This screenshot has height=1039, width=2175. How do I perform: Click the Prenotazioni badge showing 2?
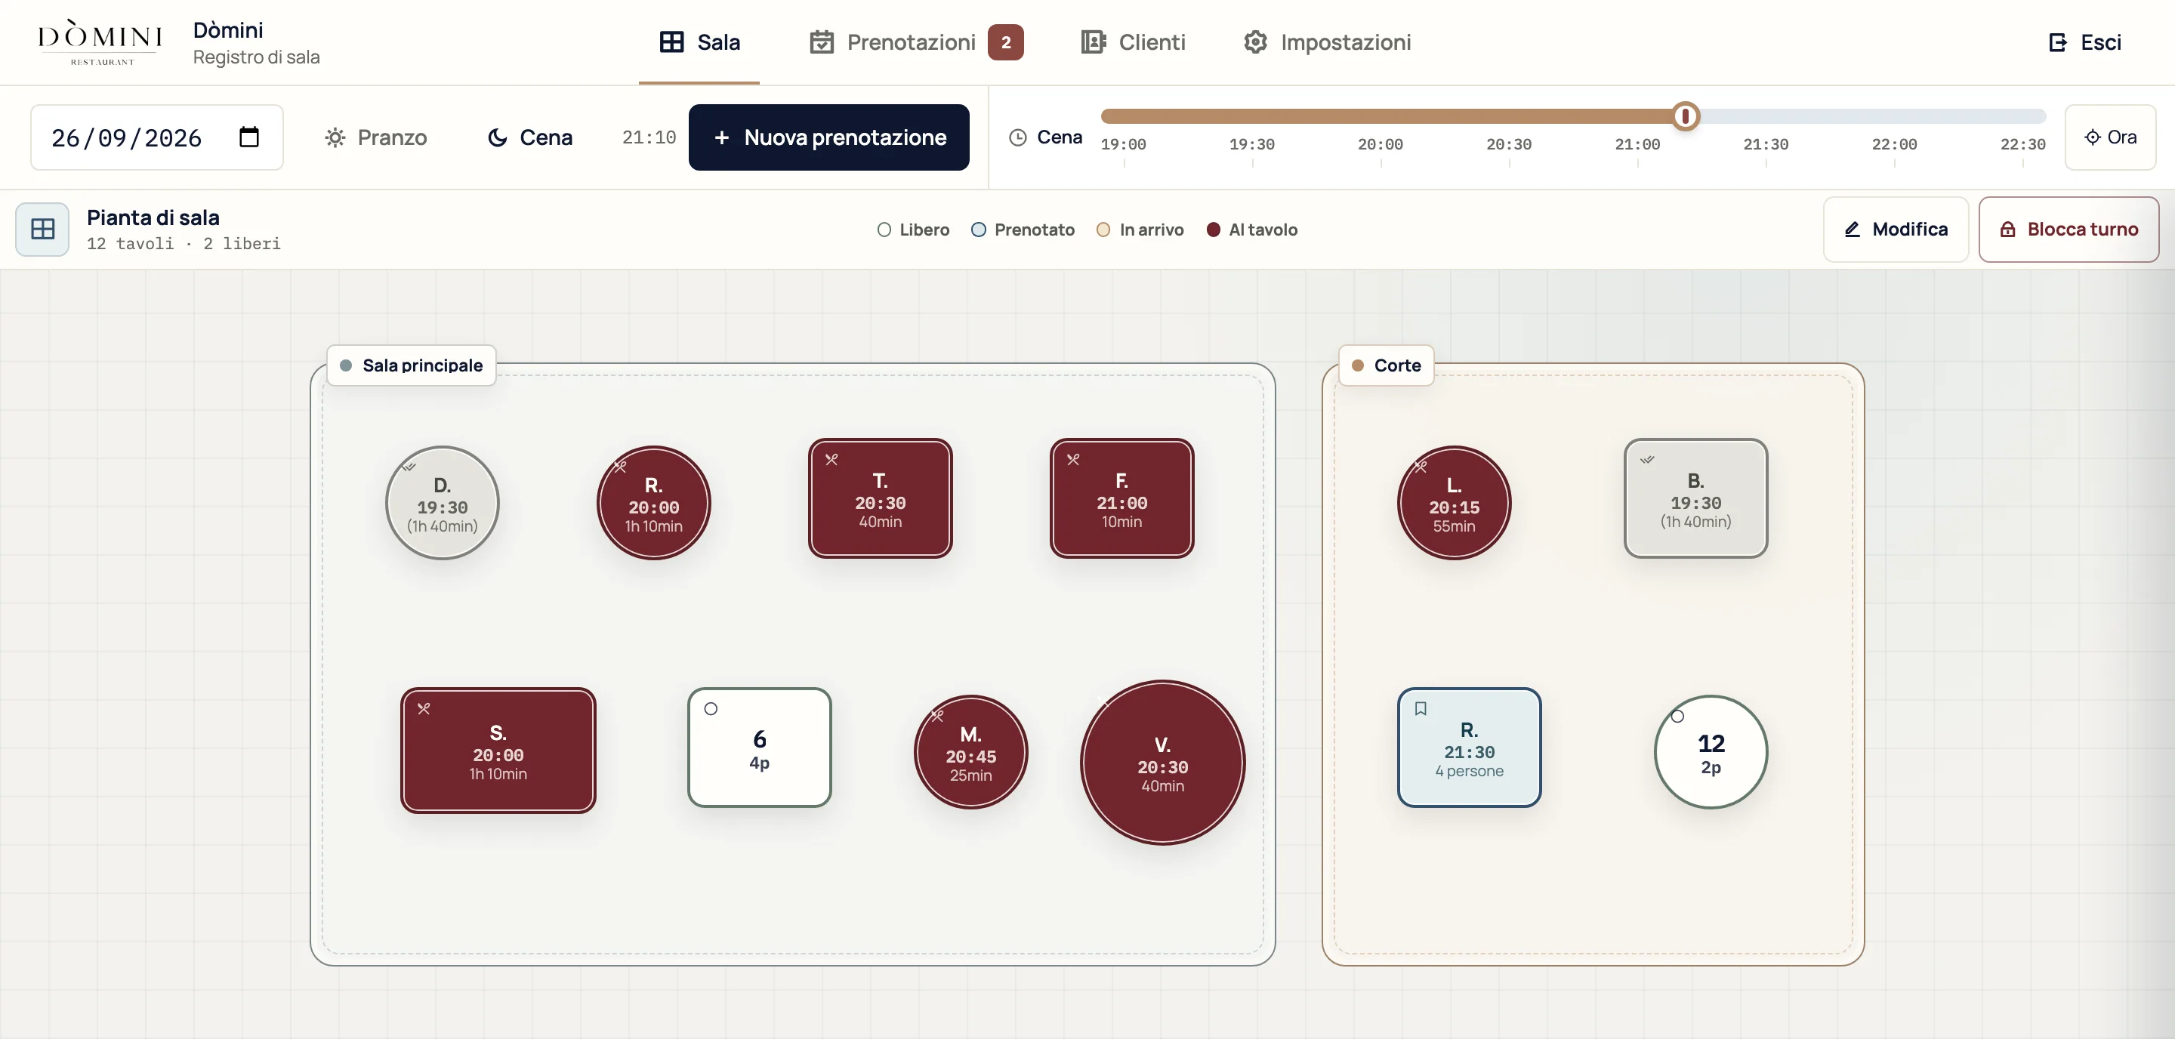(x=1006, y=42)
